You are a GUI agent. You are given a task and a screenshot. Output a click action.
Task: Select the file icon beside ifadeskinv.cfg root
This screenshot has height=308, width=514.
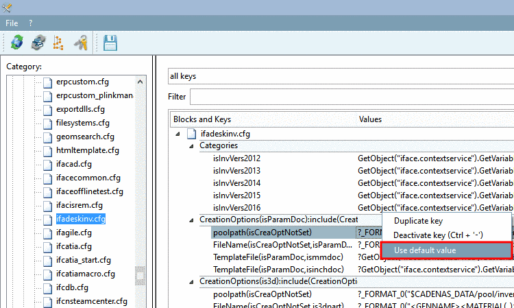pyautogui.click(x=192, y=134)
